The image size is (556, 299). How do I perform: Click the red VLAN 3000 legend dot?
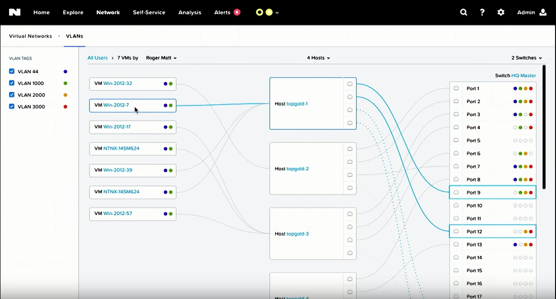point(65,106)
